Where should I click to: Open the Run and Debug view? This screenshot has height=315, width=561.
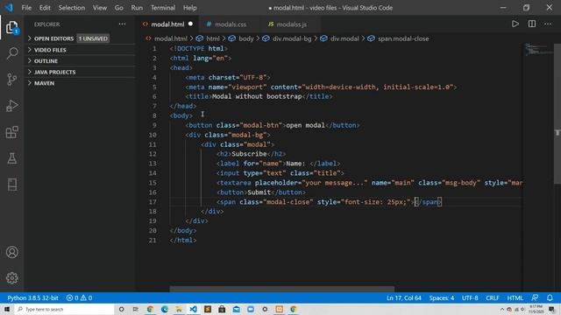pyautogui.click(x=11, y=106)
